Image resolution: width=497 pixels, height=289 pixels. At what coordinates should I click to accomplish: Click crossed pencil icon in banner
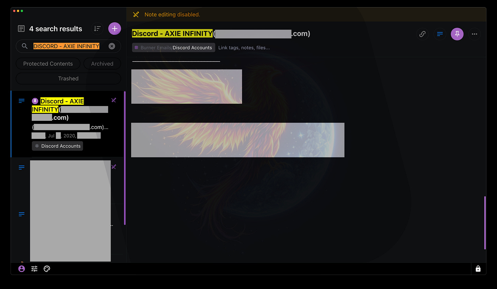[x=136, y=14]
